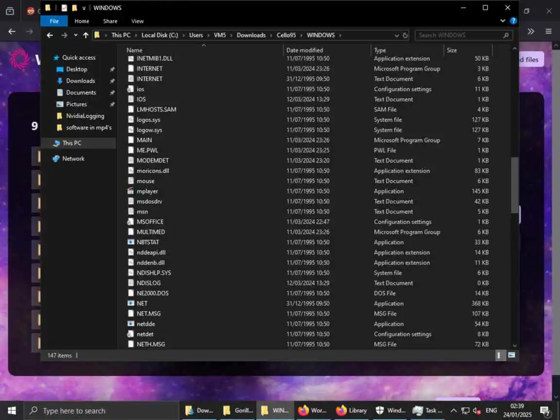Open the Home ribbon tab
560x420 pixels.
pos(82,21)
